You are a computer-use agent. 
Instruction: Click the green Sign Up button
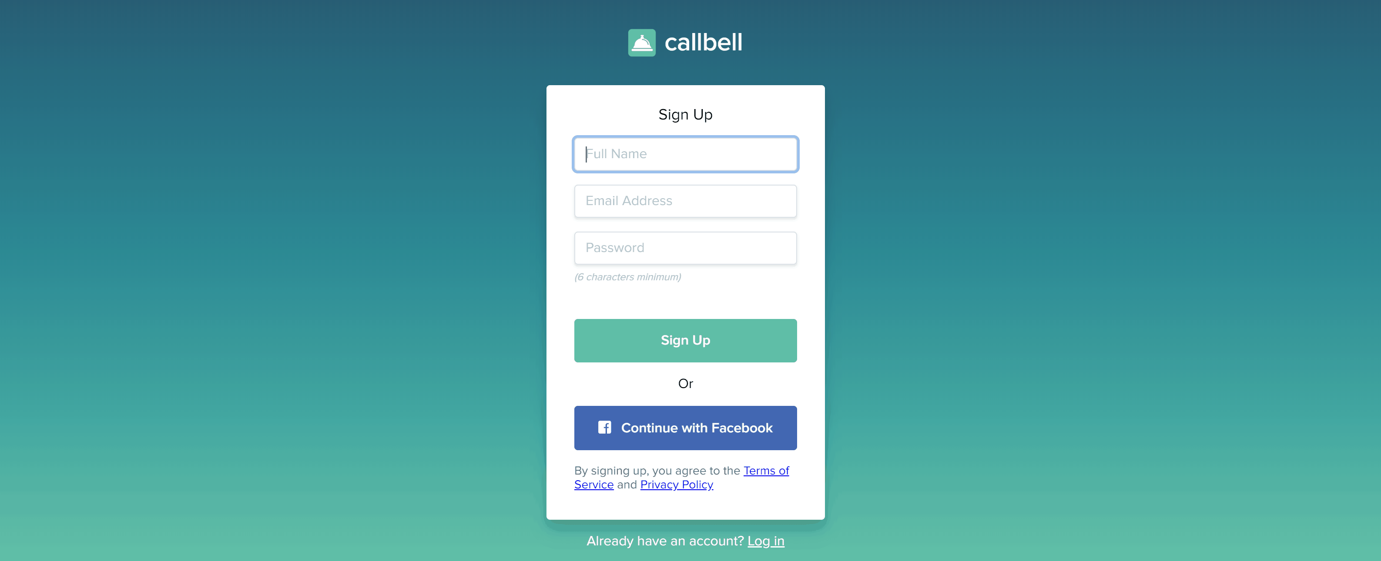click(x=685, y=340)
